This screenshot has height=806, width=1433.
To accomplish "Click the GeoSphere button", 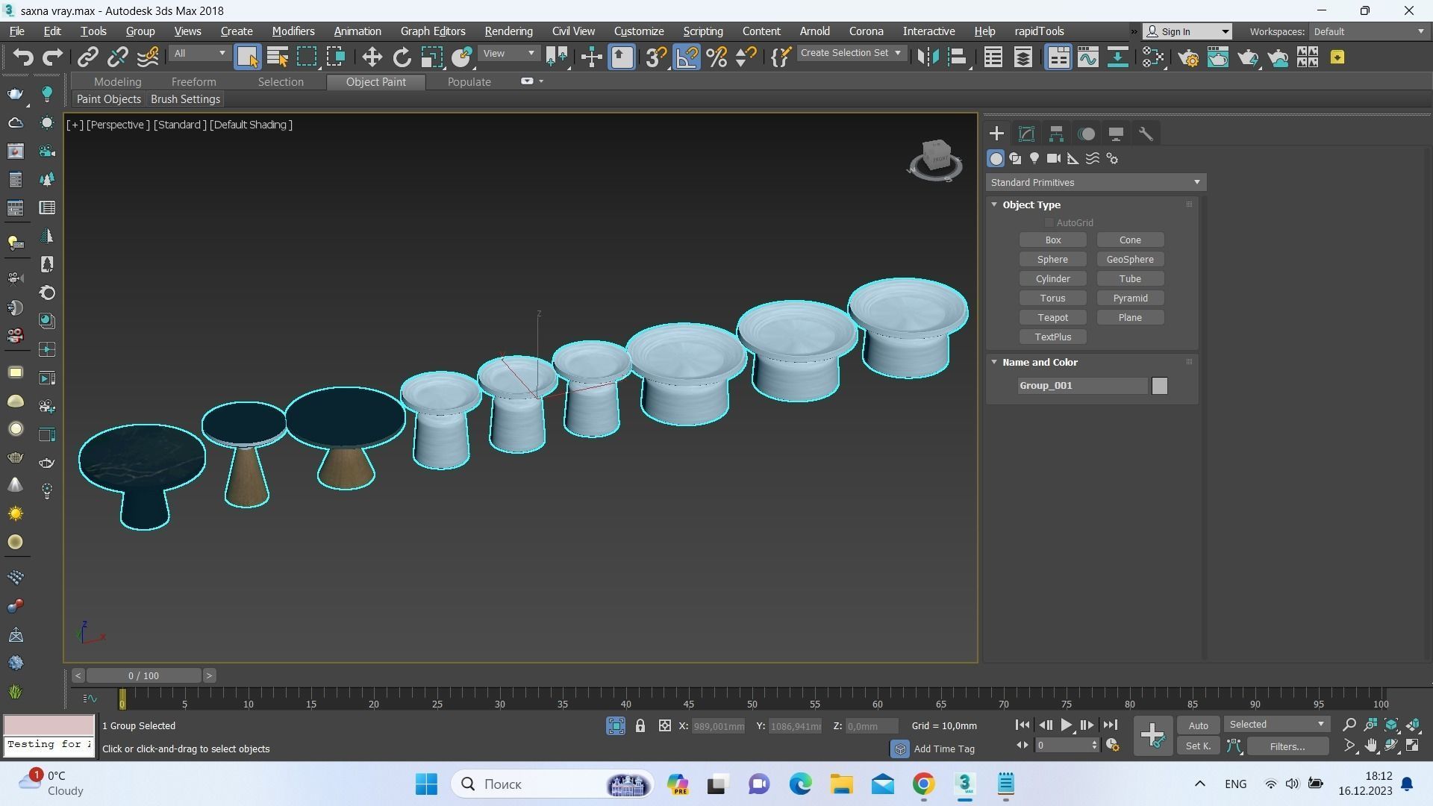I will (1130, 259).
